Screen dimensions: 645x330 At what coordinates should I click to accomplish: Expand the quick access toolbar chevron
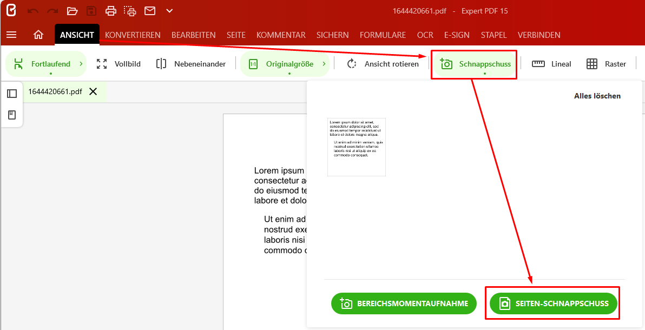(x=169, y=11)
